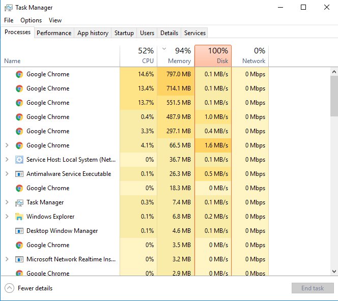The width and height of the screenshot is (338, 301).
Task: Select the Windows Explorer process name
Action: (x=50, y=217)
